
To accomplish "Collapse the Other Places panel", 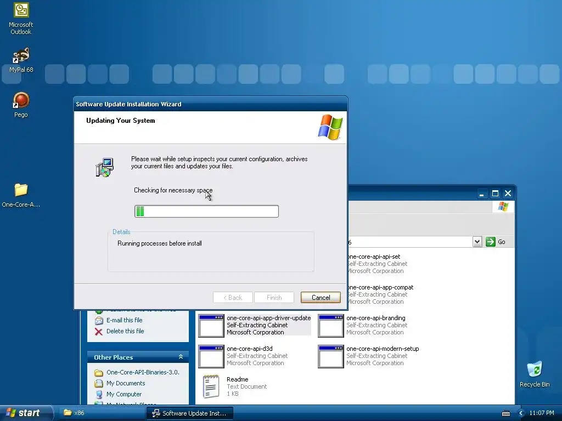I will click(181, 357).
